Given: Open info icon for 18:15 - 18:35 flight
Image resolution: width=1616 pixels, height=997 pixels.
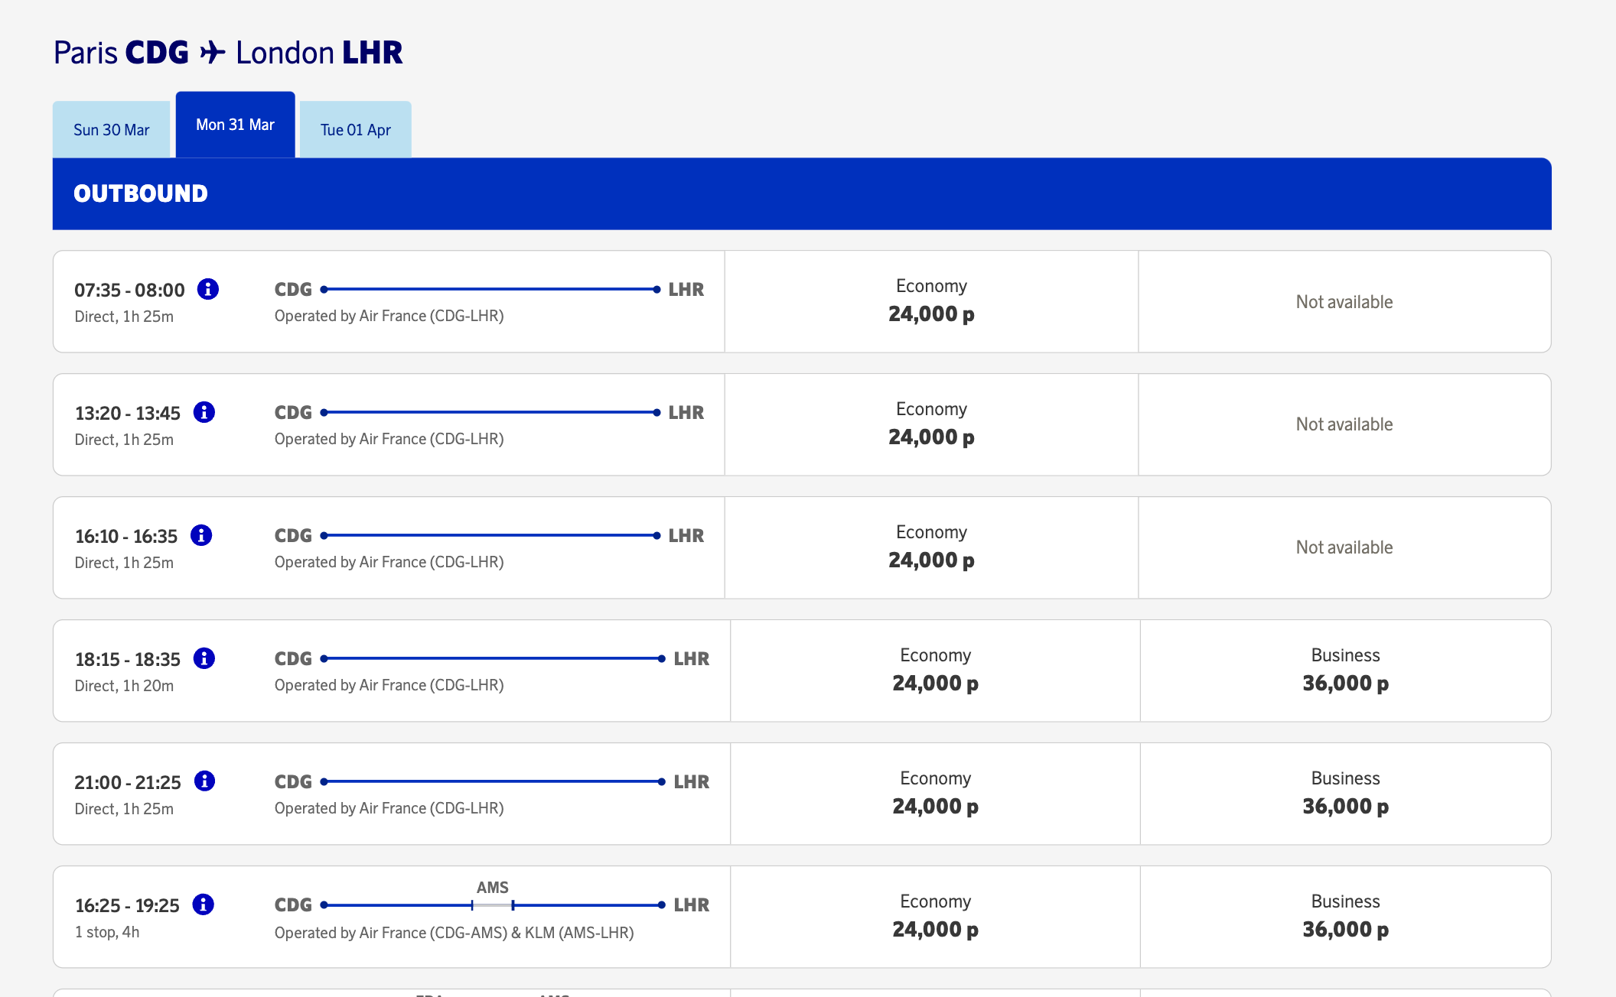Looking at the screenshot, I should 204,658.
